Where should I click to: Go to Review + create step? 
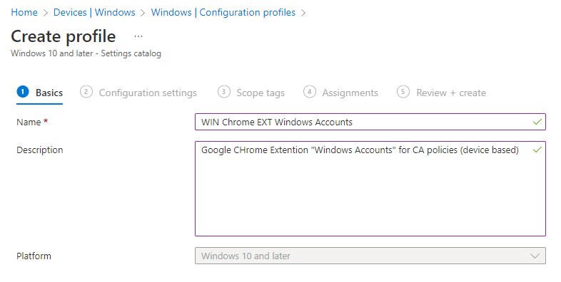coord(442,93)
